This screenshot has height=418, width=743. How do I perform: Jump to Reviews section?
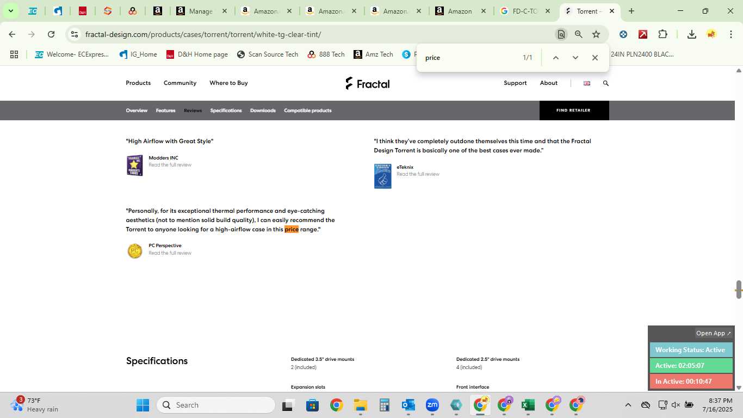pyautogui.click(x=193, y=110)
